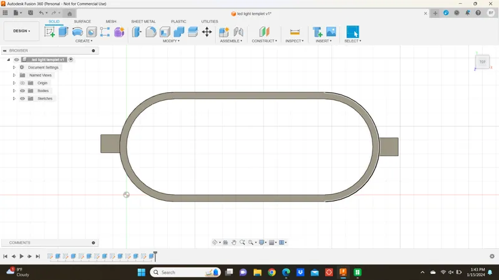Viewport: 499px width, 280px height.
Task: Open the SHEET METAL tab
Action: click(143, 22)
